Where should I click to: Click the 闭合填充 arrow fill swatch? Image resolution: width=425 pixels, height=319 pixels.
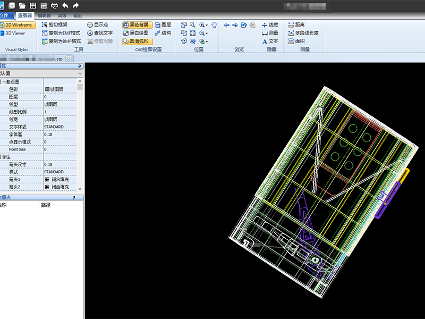tap(46, 179)
